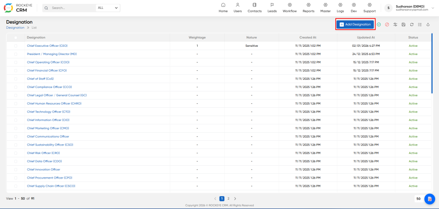Open the filter sliders icon
The image size is (439, 209).
click(x=395, y=24)
